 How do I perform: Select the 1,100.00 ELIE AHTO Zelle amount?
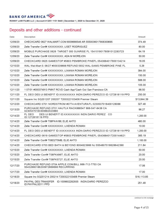tap(142, 140)
